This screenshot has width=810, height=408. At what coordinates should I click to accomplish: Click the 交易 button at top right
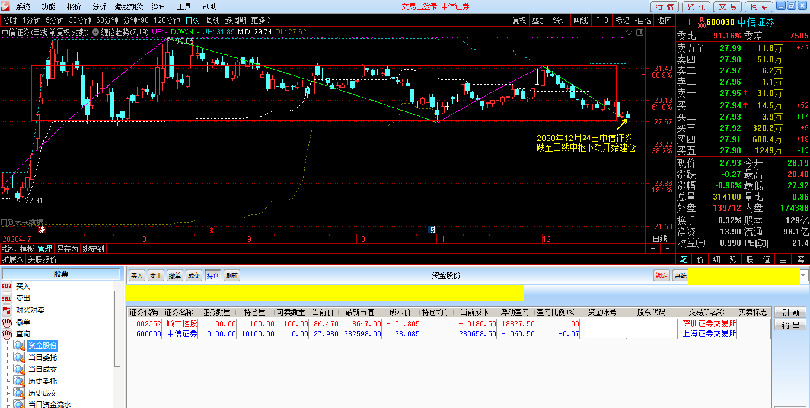[726, 7]
